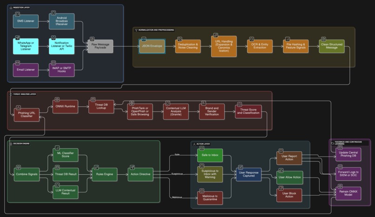Select the Raw Message Payloads node
Image resolution: width=375 pixels, height=217 pixels.
pos(100,46)
